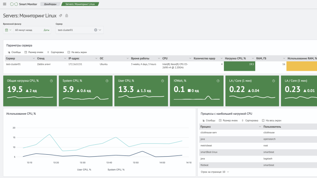Click Использование RAM column header
This screenshot has height=178, width=317.
[302, 58]
